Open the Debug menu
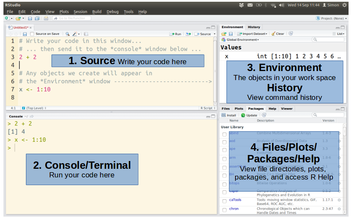This screenshot has height=217, width=352. click(x=113, y=12)
